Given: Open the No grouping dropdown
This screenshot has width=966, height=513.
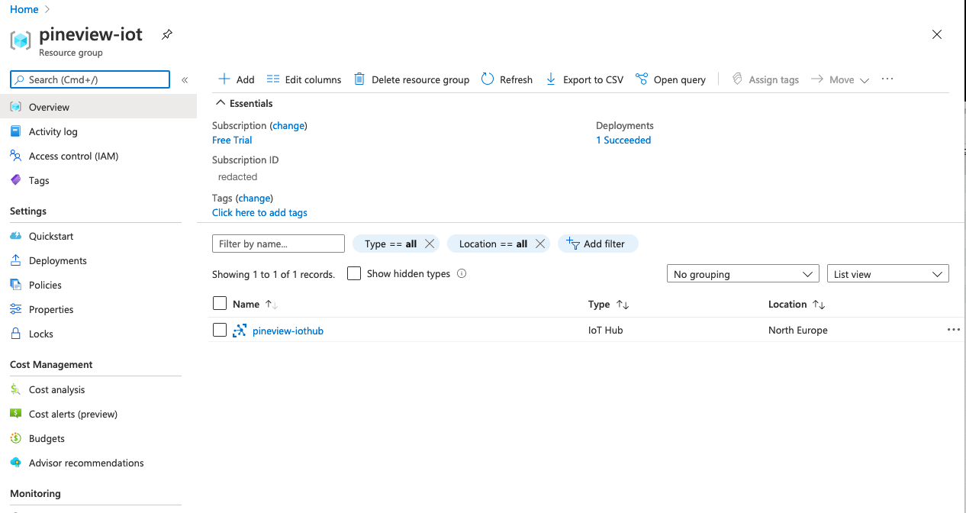Looking at the screenshot, I should 742,274.
